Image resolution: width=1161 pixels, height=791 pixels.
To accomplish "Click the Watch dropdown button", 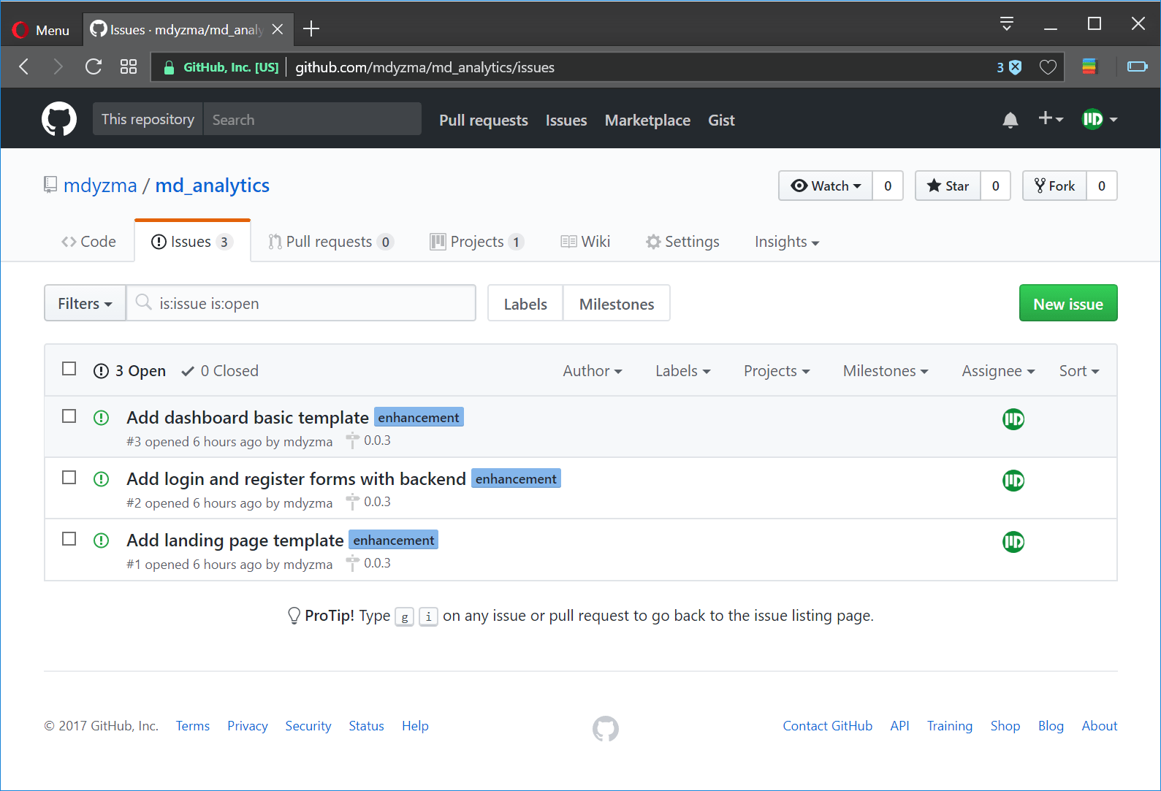I will pos(826,186).
